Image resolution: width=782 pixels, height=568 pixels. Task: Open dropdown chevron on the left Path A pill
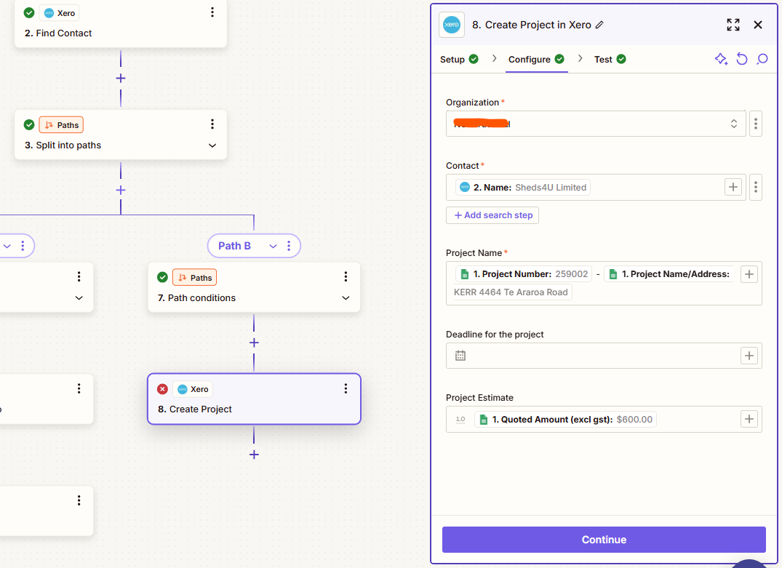pyautogui.click(x=7, y=246)
